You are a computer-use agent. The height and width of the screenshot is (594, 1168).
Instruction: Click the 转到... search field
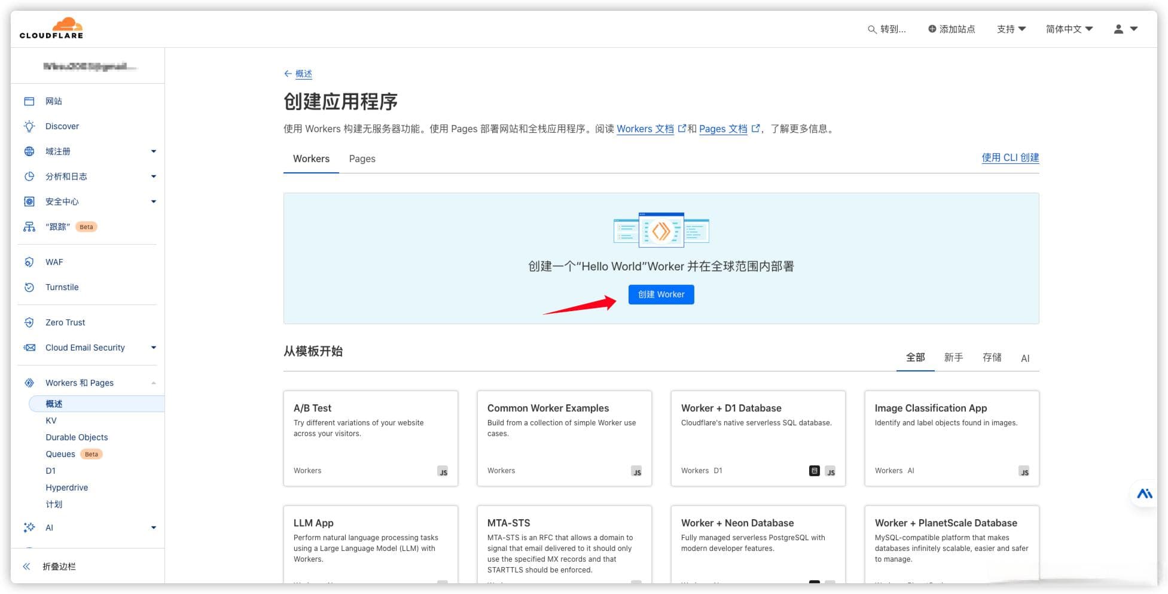coord(887,29)
